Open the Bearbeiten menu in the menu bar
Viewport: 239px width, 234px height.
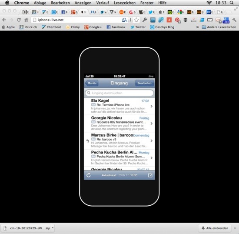pyautogui.click(x=60, y=3)
